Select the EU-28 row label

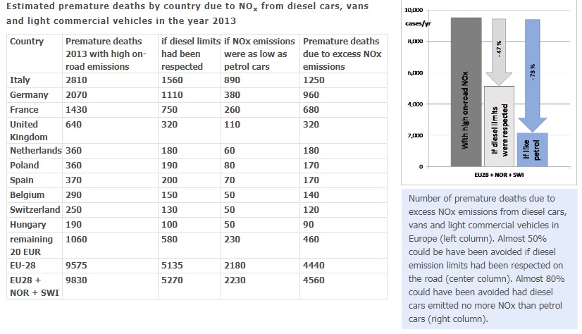tap(23, 266)
